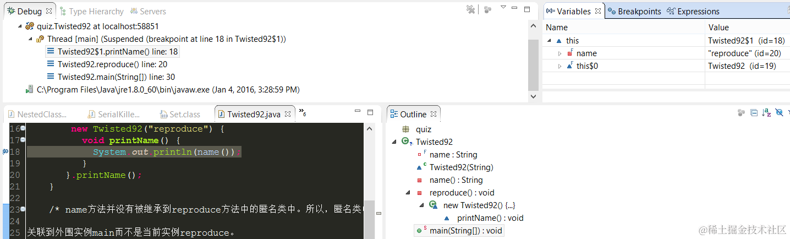Toggle alphabetical sort in Outline
The width and height of the screenshot is (790, 239).
coord(767,112)
